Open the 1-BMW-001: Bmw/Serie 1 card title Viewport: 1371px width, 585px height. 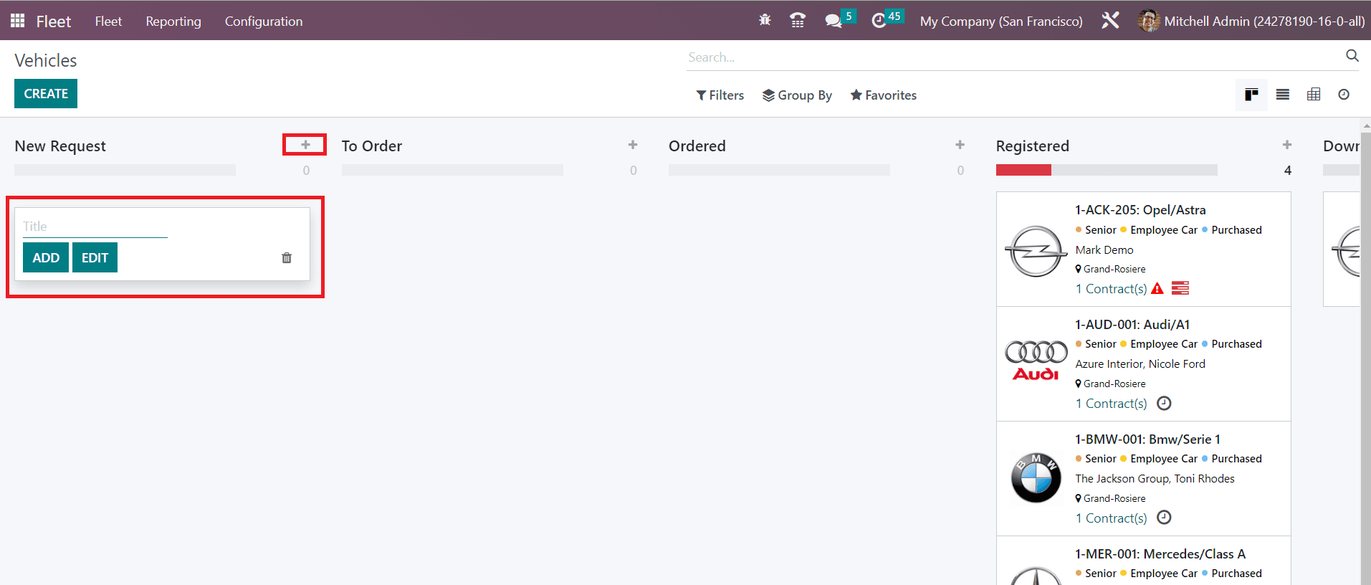point(1147,439)
